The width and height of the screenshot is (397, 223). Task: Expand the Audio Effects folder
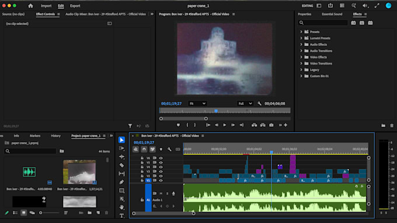(301, 44)
